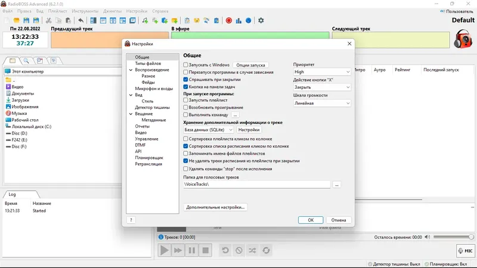The image size is (477, 268).
Task: Click the Undo arrow in toolbar
Action: pos(80,20)
